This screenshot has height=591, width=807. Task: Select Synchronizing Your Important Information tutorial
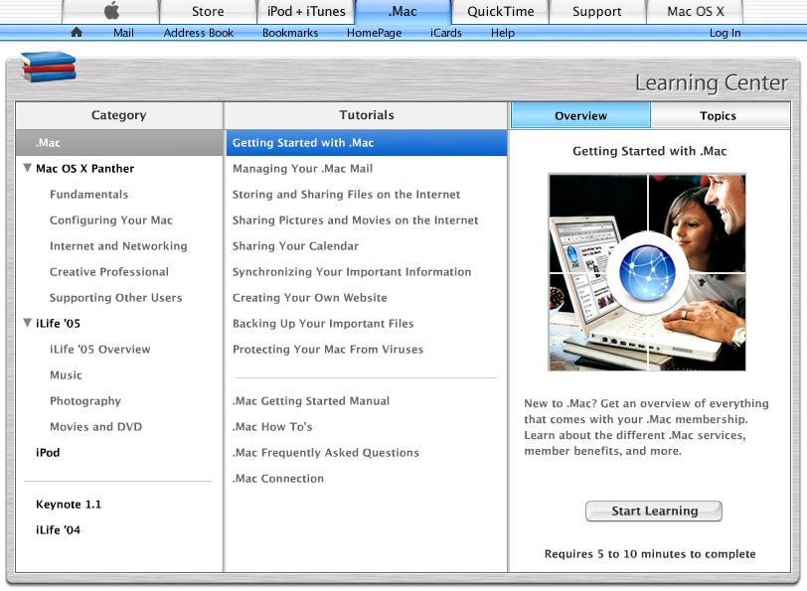[352, 271]
